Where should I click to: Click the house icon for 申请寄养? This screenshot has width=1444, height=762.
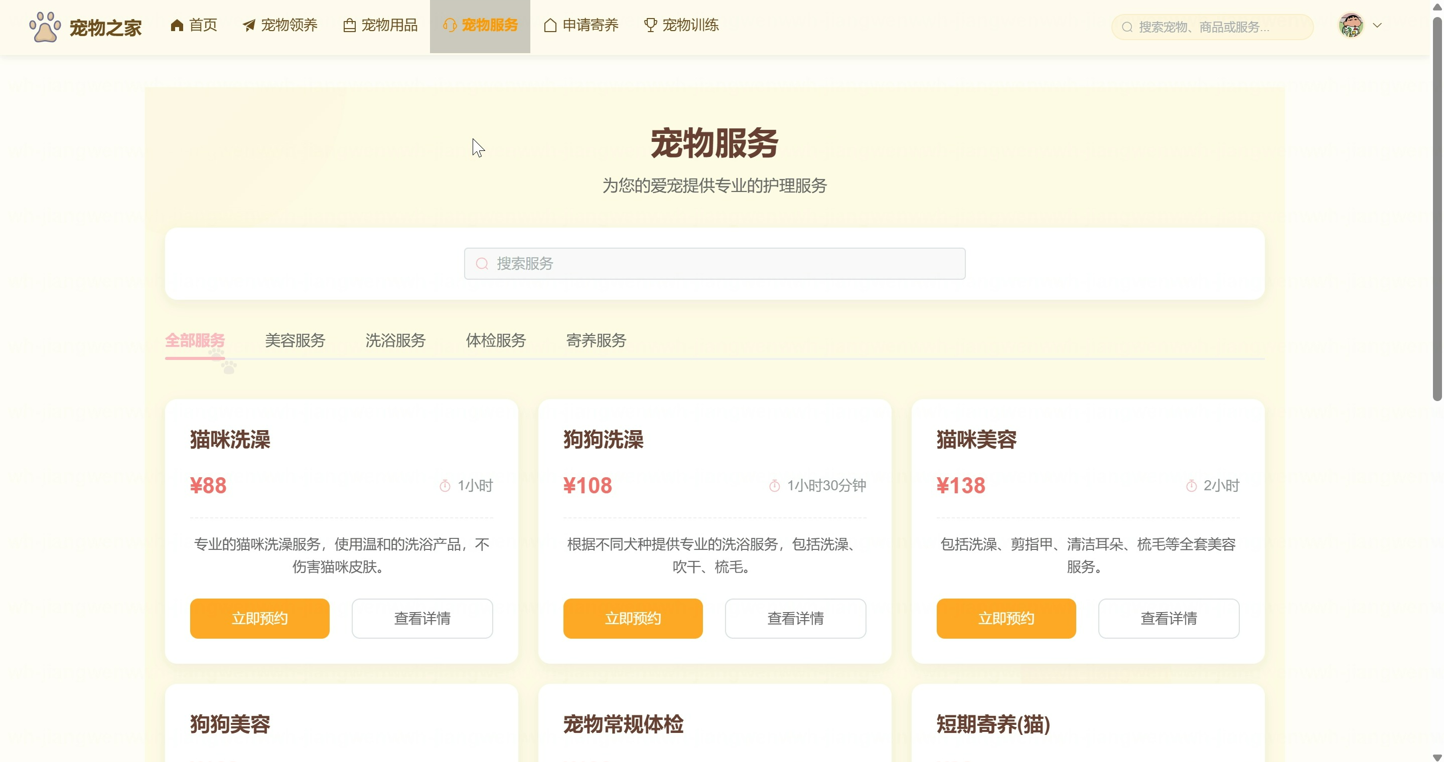(550, 25)
